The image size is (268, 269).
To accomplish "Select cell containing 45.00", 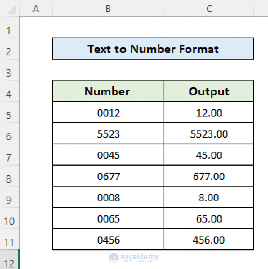I will coord(209,155).
